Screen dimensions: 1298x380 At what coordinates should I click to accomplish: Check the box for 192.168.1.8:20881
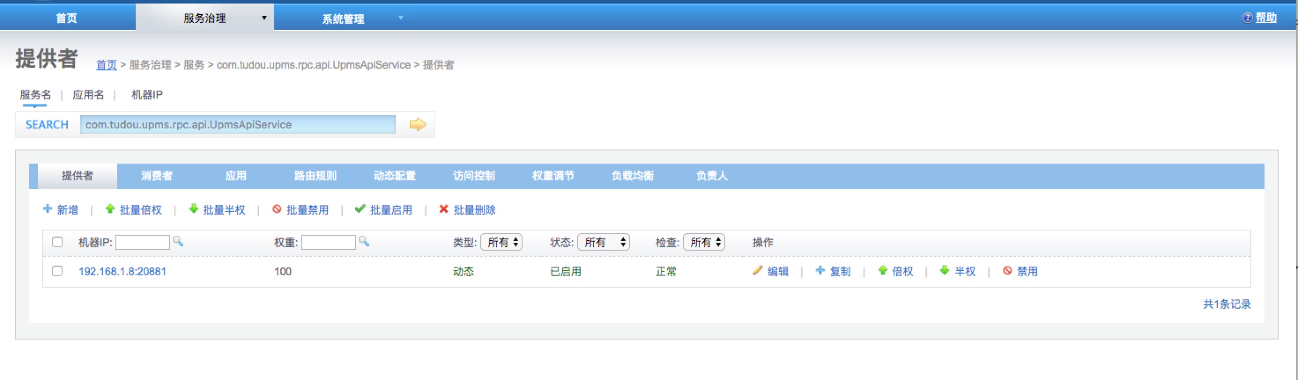point(57,271)
